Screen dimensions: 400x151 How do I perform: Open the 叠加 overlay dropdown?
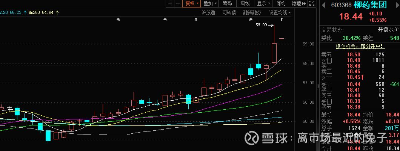(x=210, y=3)
